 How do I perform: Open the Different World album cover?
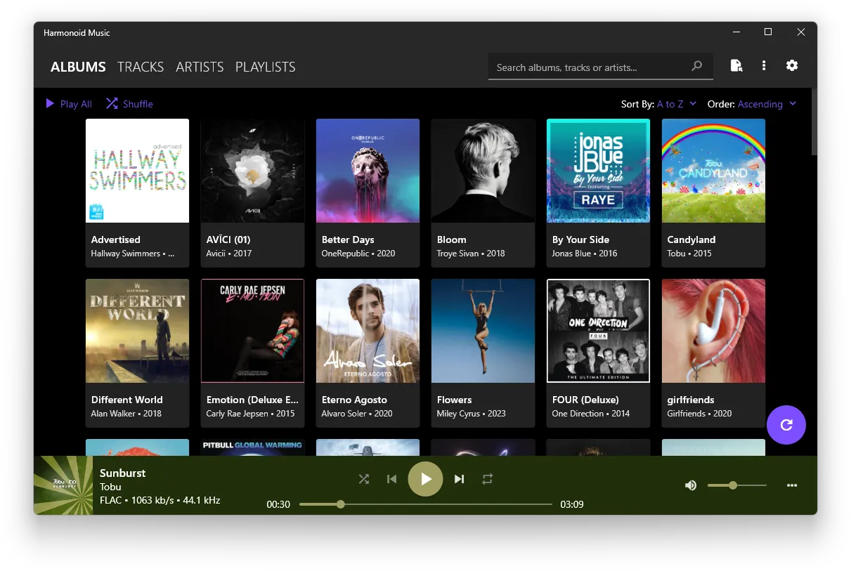pyautogui.click(x=137, y=331)
